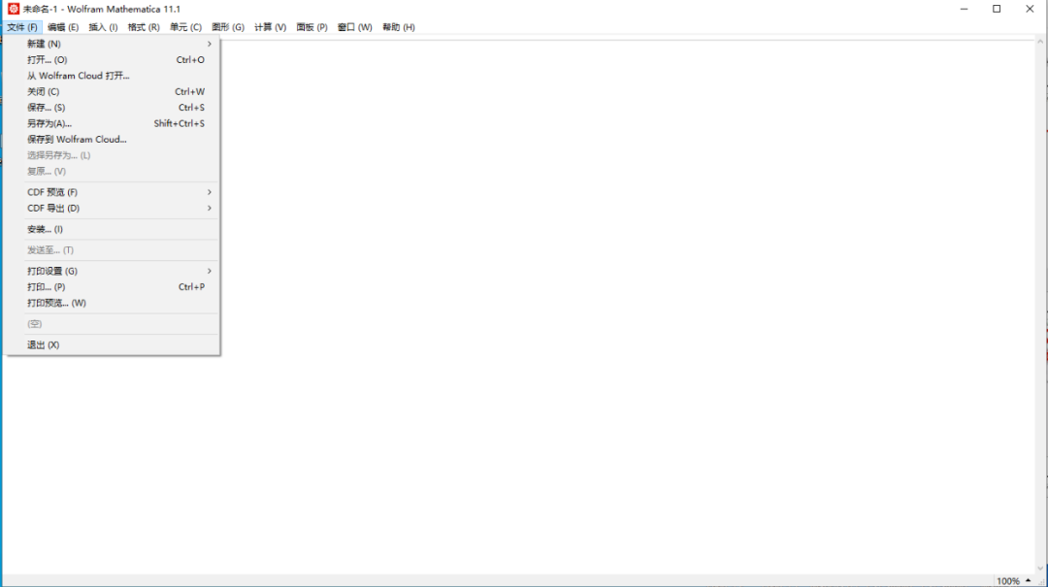This screenshot has width=1048, height=587.
Task: Click the up arrow beside 100% zoom
Action: [x=1028, y=581]
